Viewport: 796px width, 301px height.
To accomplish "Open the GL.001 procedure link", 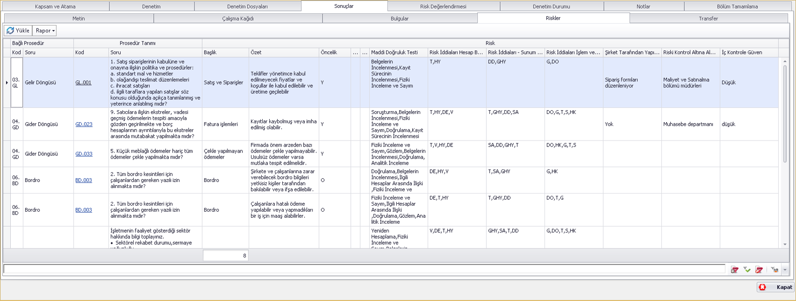I will (x=83, y=83).
